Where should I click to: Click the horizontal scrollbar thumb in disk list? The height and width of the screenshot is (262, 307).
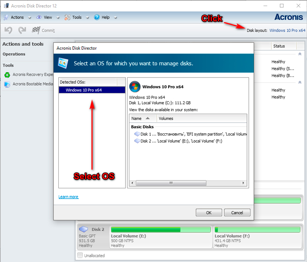171,183
